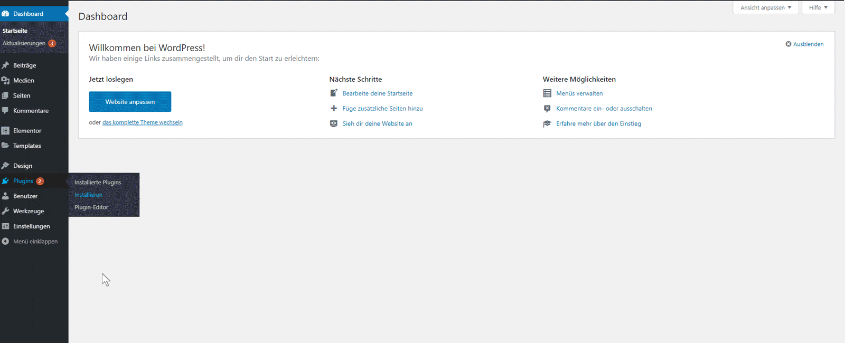Click the Dashboard gauge icon in sidebar
The width and height of the screenshot is (845, 343).
(5, 14)
